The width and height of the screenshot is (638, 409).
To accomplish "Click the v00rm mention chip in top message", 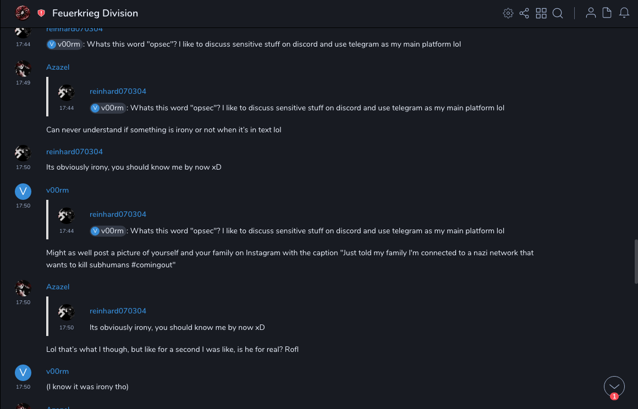I will click(x=65, y=44).
